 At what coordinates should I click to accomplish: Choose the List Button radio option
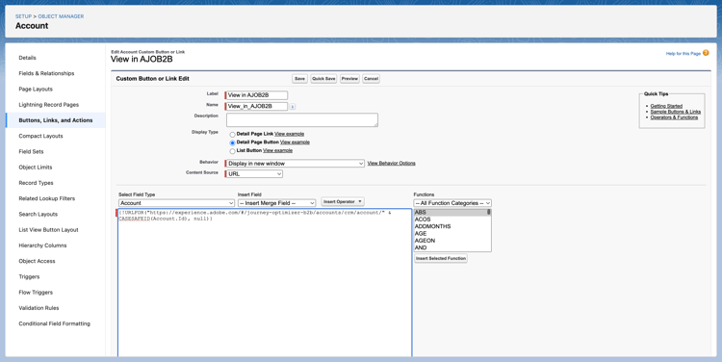pos(233,151)
